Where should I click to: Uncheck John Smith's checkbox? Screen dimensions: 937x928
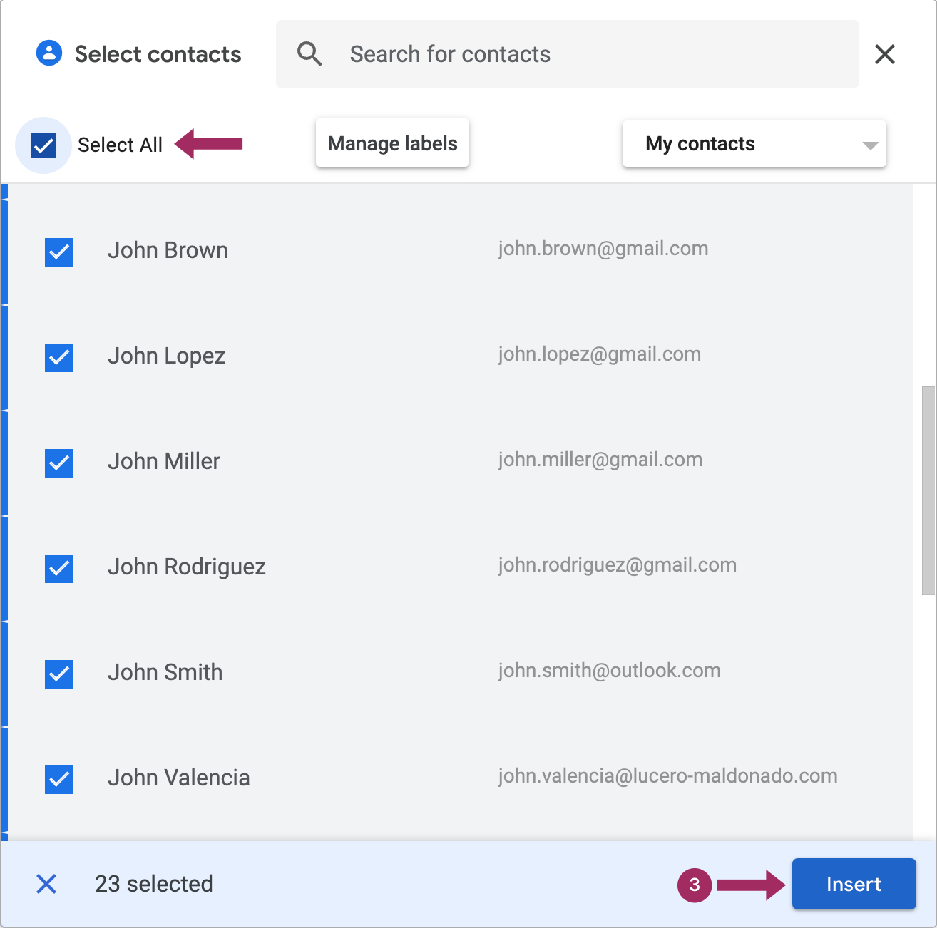point(59,674)
